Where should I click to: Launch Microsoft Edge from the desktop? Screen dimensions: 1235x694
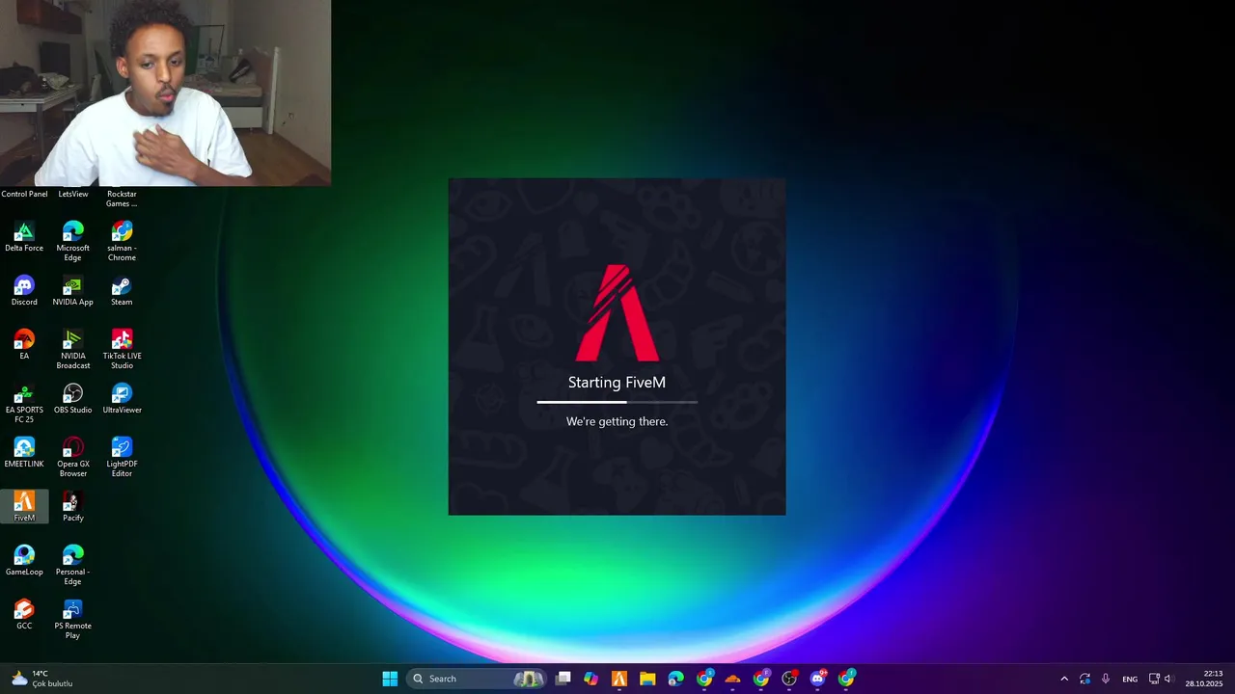click(73, 242)
